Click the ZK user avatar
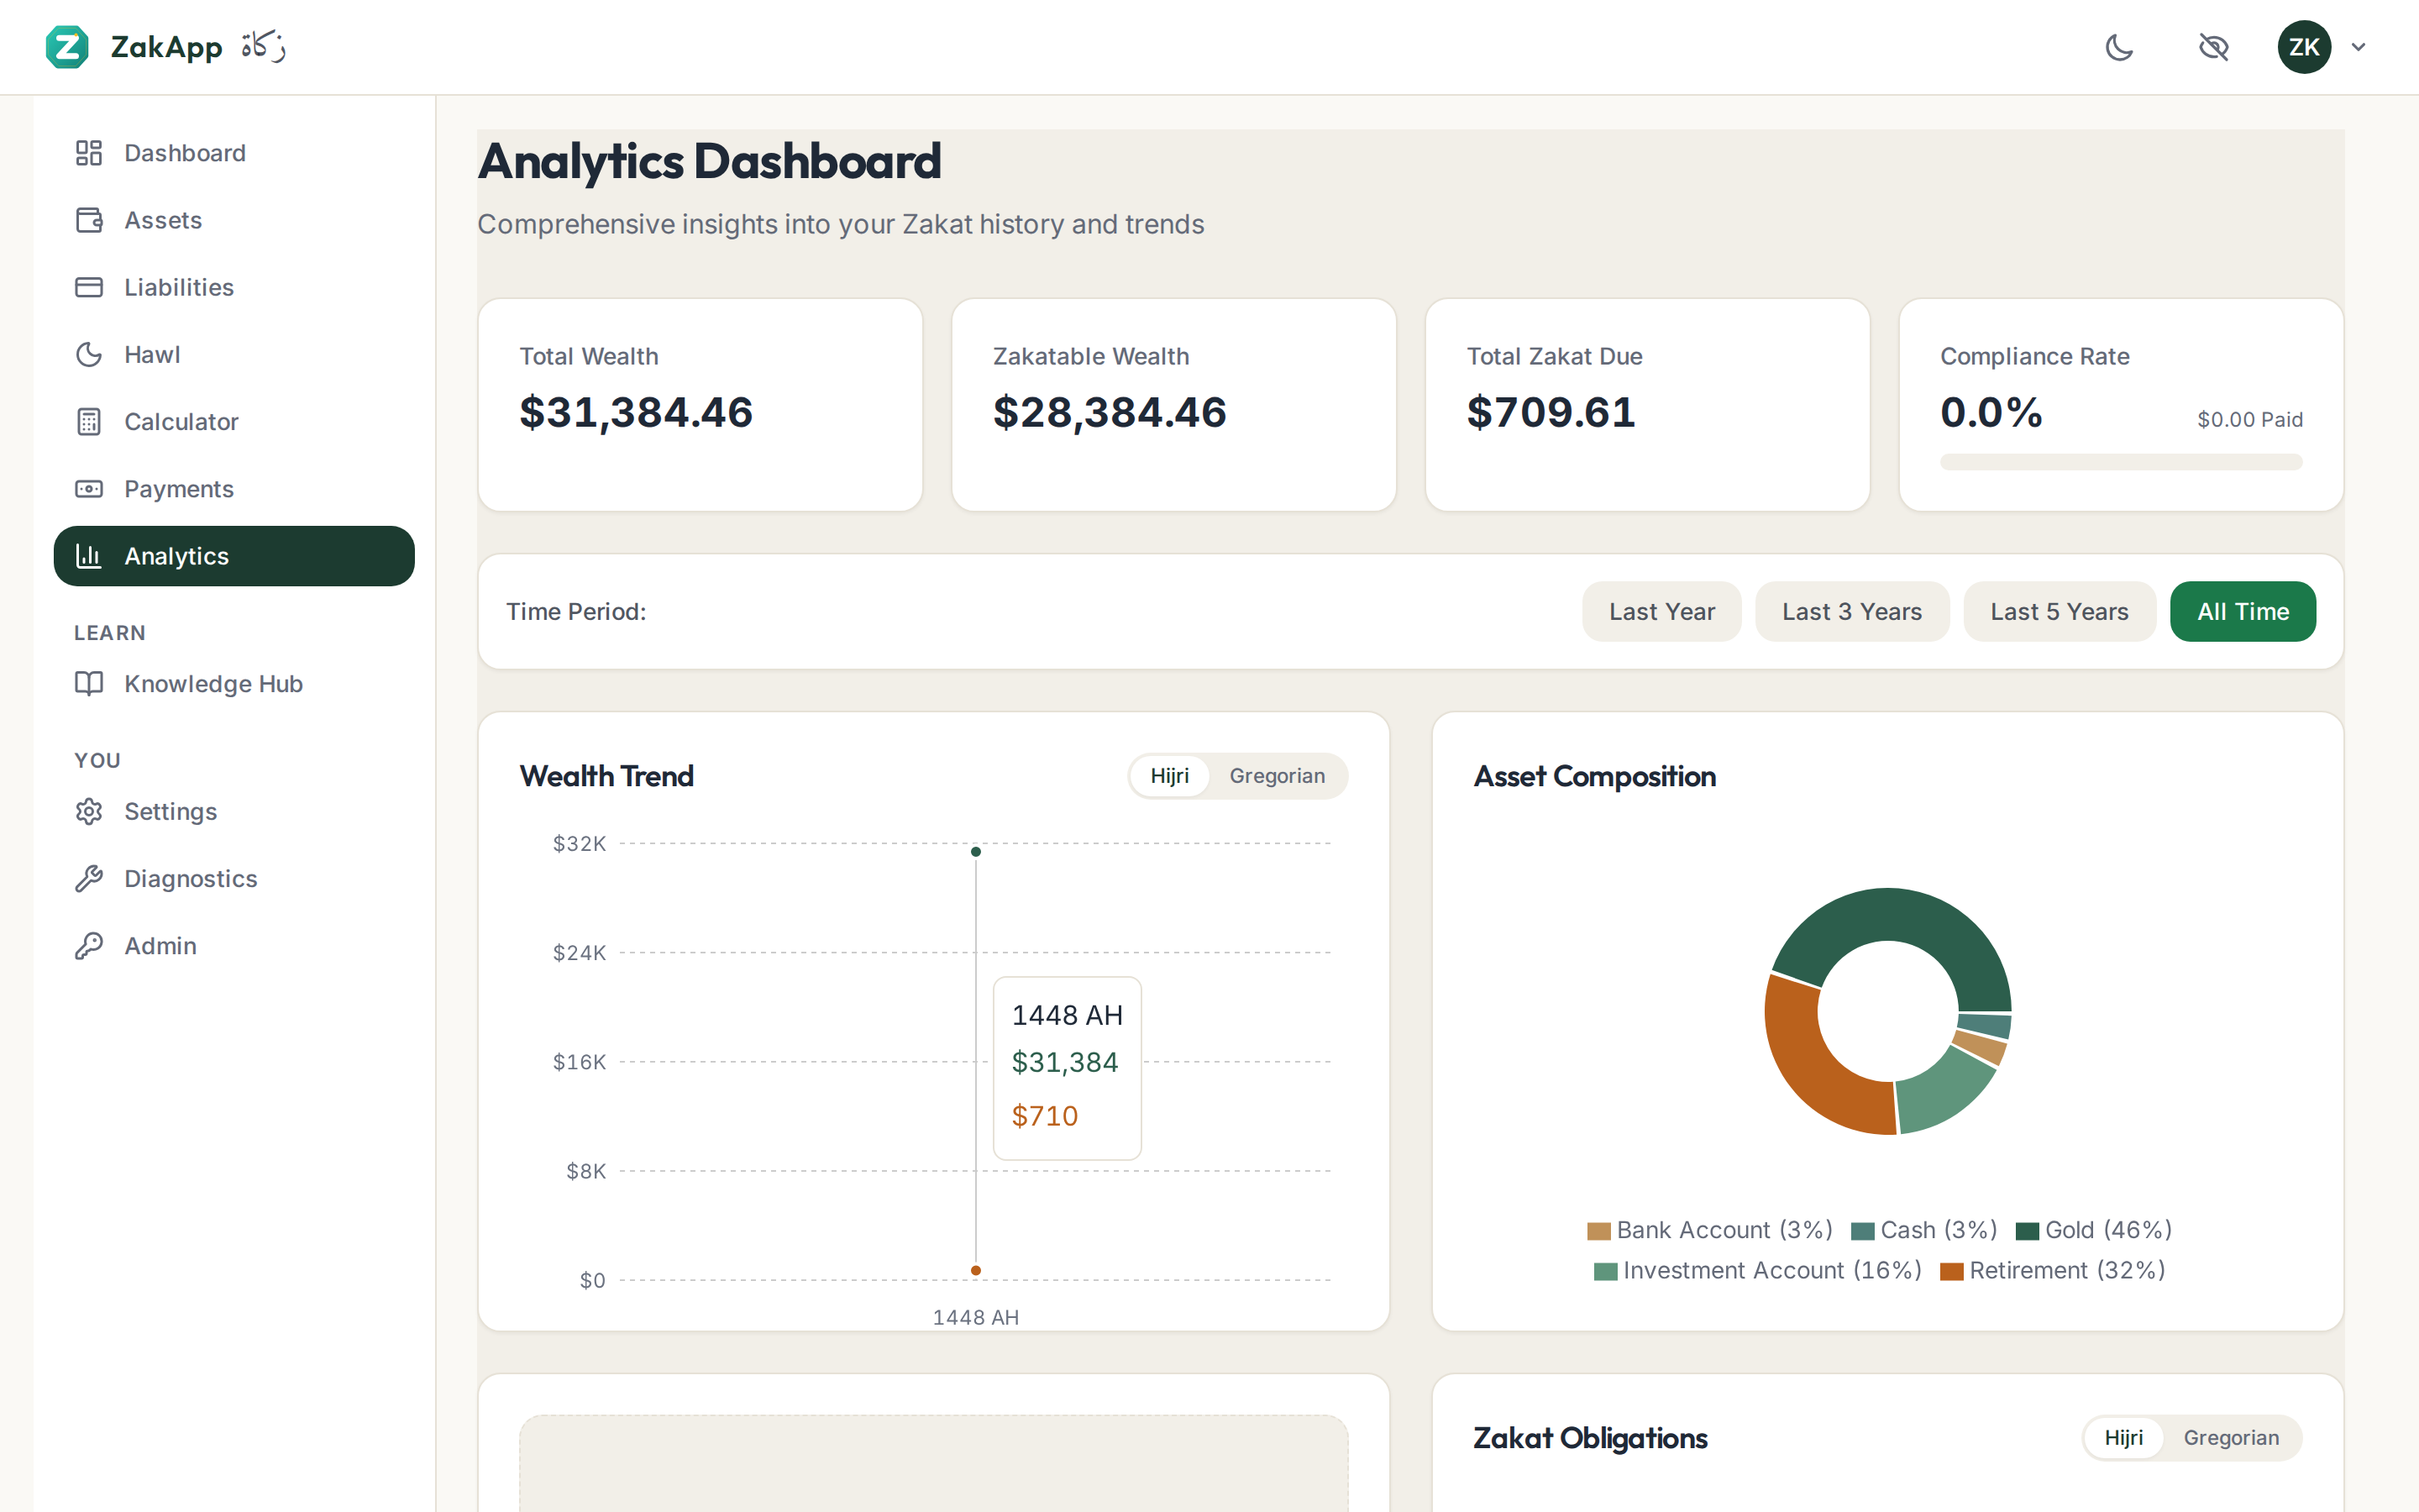The height and width of the screenshot is (1512, 2419). click(x=2304, y=47)
